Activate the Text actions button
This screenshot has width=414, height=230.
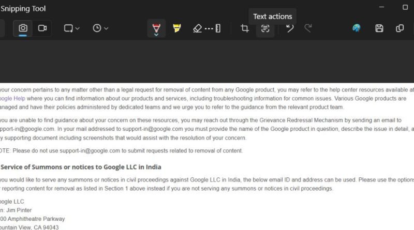coord(265,28)
